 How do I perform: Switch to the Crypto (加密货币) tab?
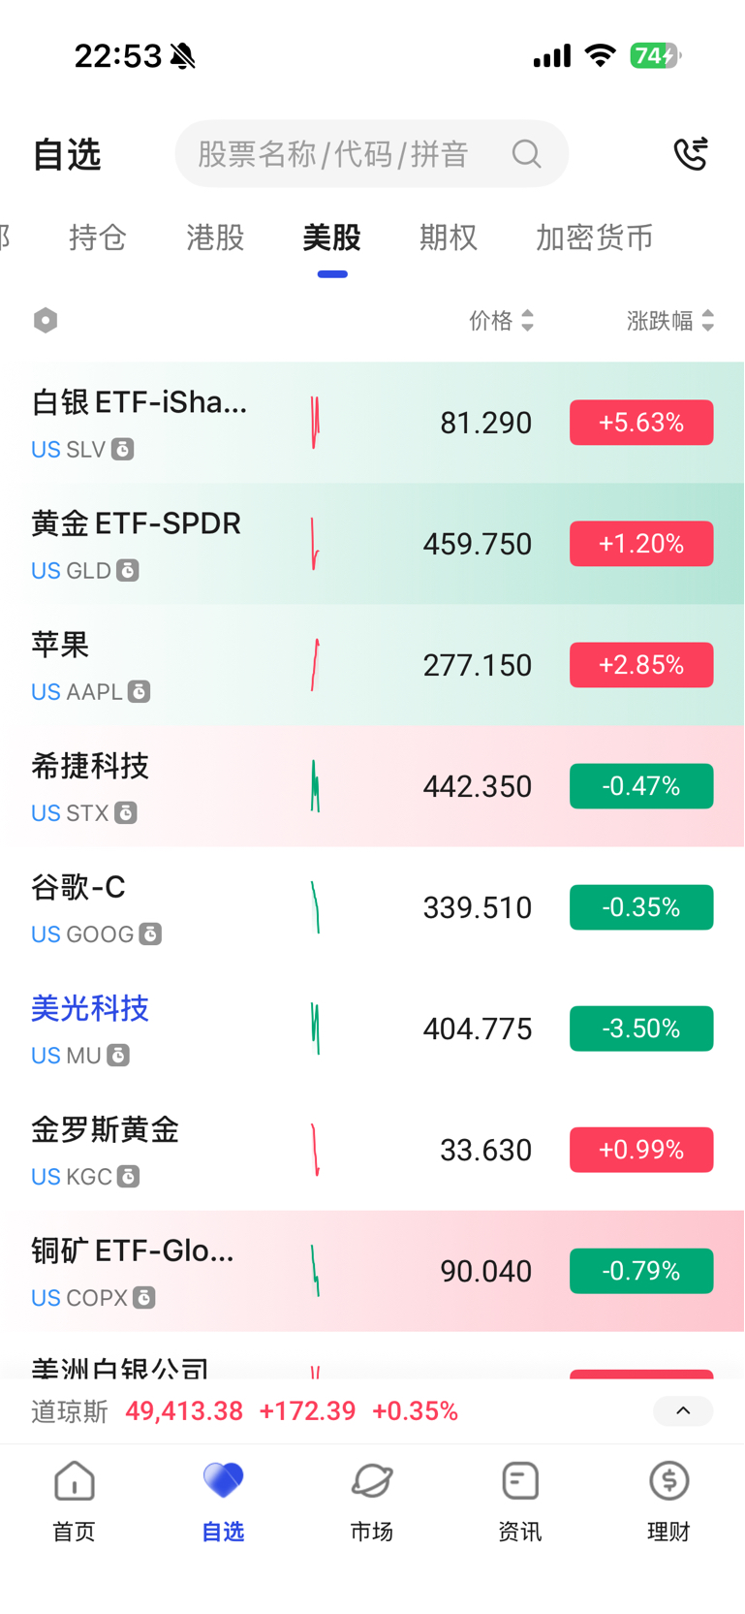coord(594,237)
